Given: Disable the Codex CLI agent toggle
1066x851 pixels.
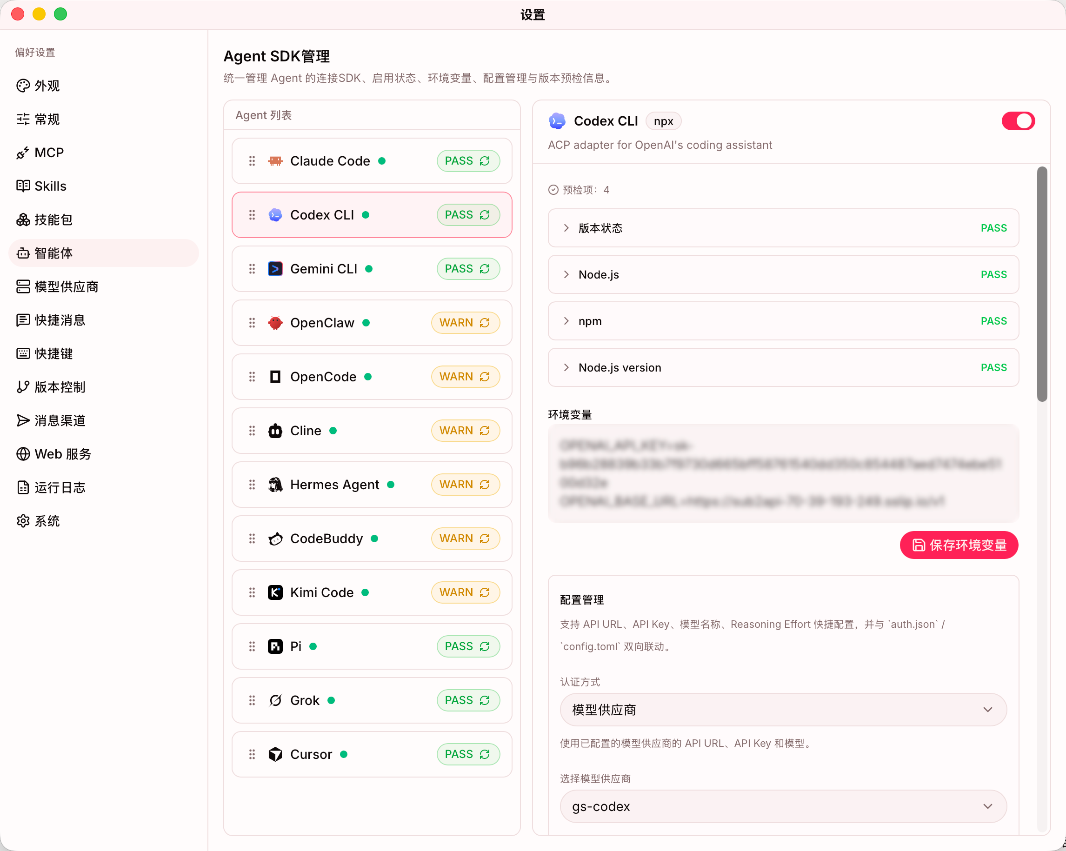Looking at the screenshot, I should point(1018,121).
